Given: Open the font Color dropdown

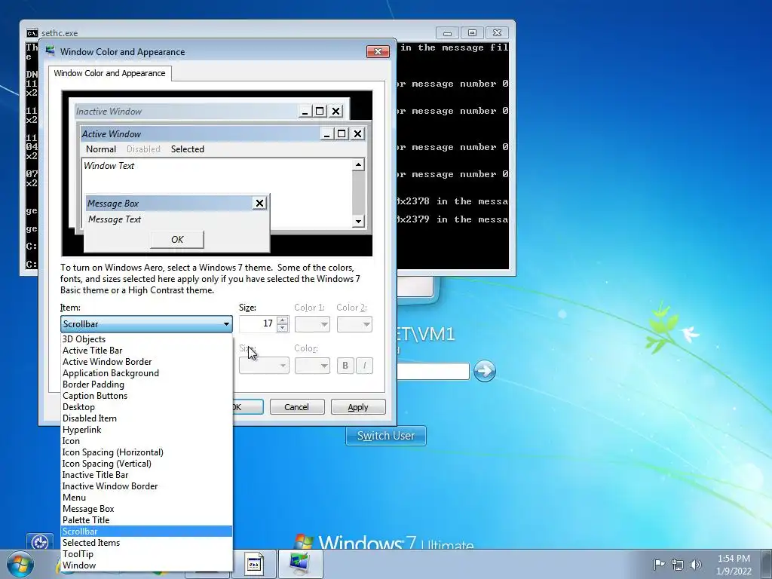Looking at the screenshot, I should click(x=312, y=366).
